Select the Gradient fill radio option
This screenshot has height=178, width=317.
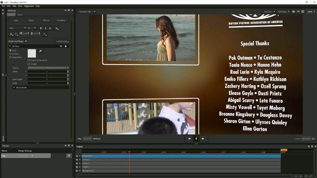pyautogui.click(x=10, y=54)
